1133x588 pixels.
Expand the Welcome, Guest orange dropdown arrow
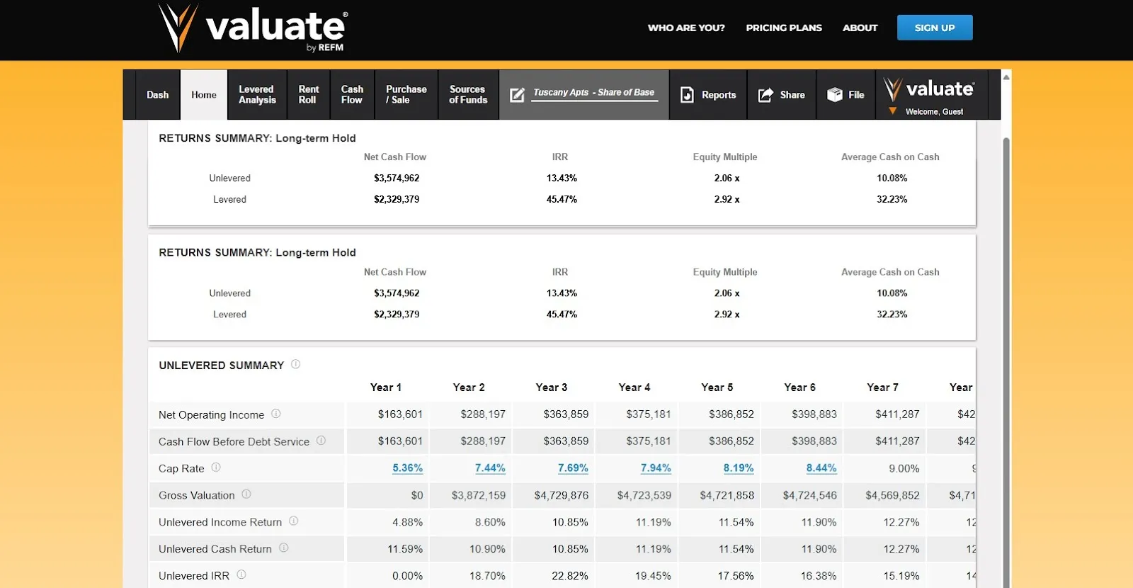coord(892,111)
